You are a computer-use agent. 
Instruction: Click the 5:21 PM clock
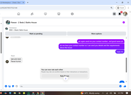coord(121,93)
